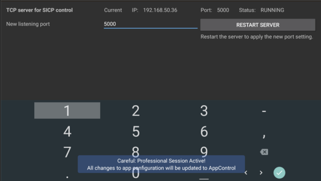Screen dimensions: 321x181
Task: Move the cursor left with the arrow key
Action: pyautogui.click(x=246, y=173)
